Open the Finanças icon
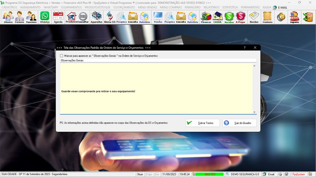This screenshot has height=177, width=316. click(206, 17)
